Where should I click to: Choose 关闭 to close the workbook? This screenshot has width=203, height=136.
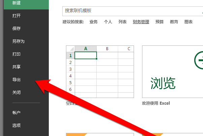(x=16, y=92)
